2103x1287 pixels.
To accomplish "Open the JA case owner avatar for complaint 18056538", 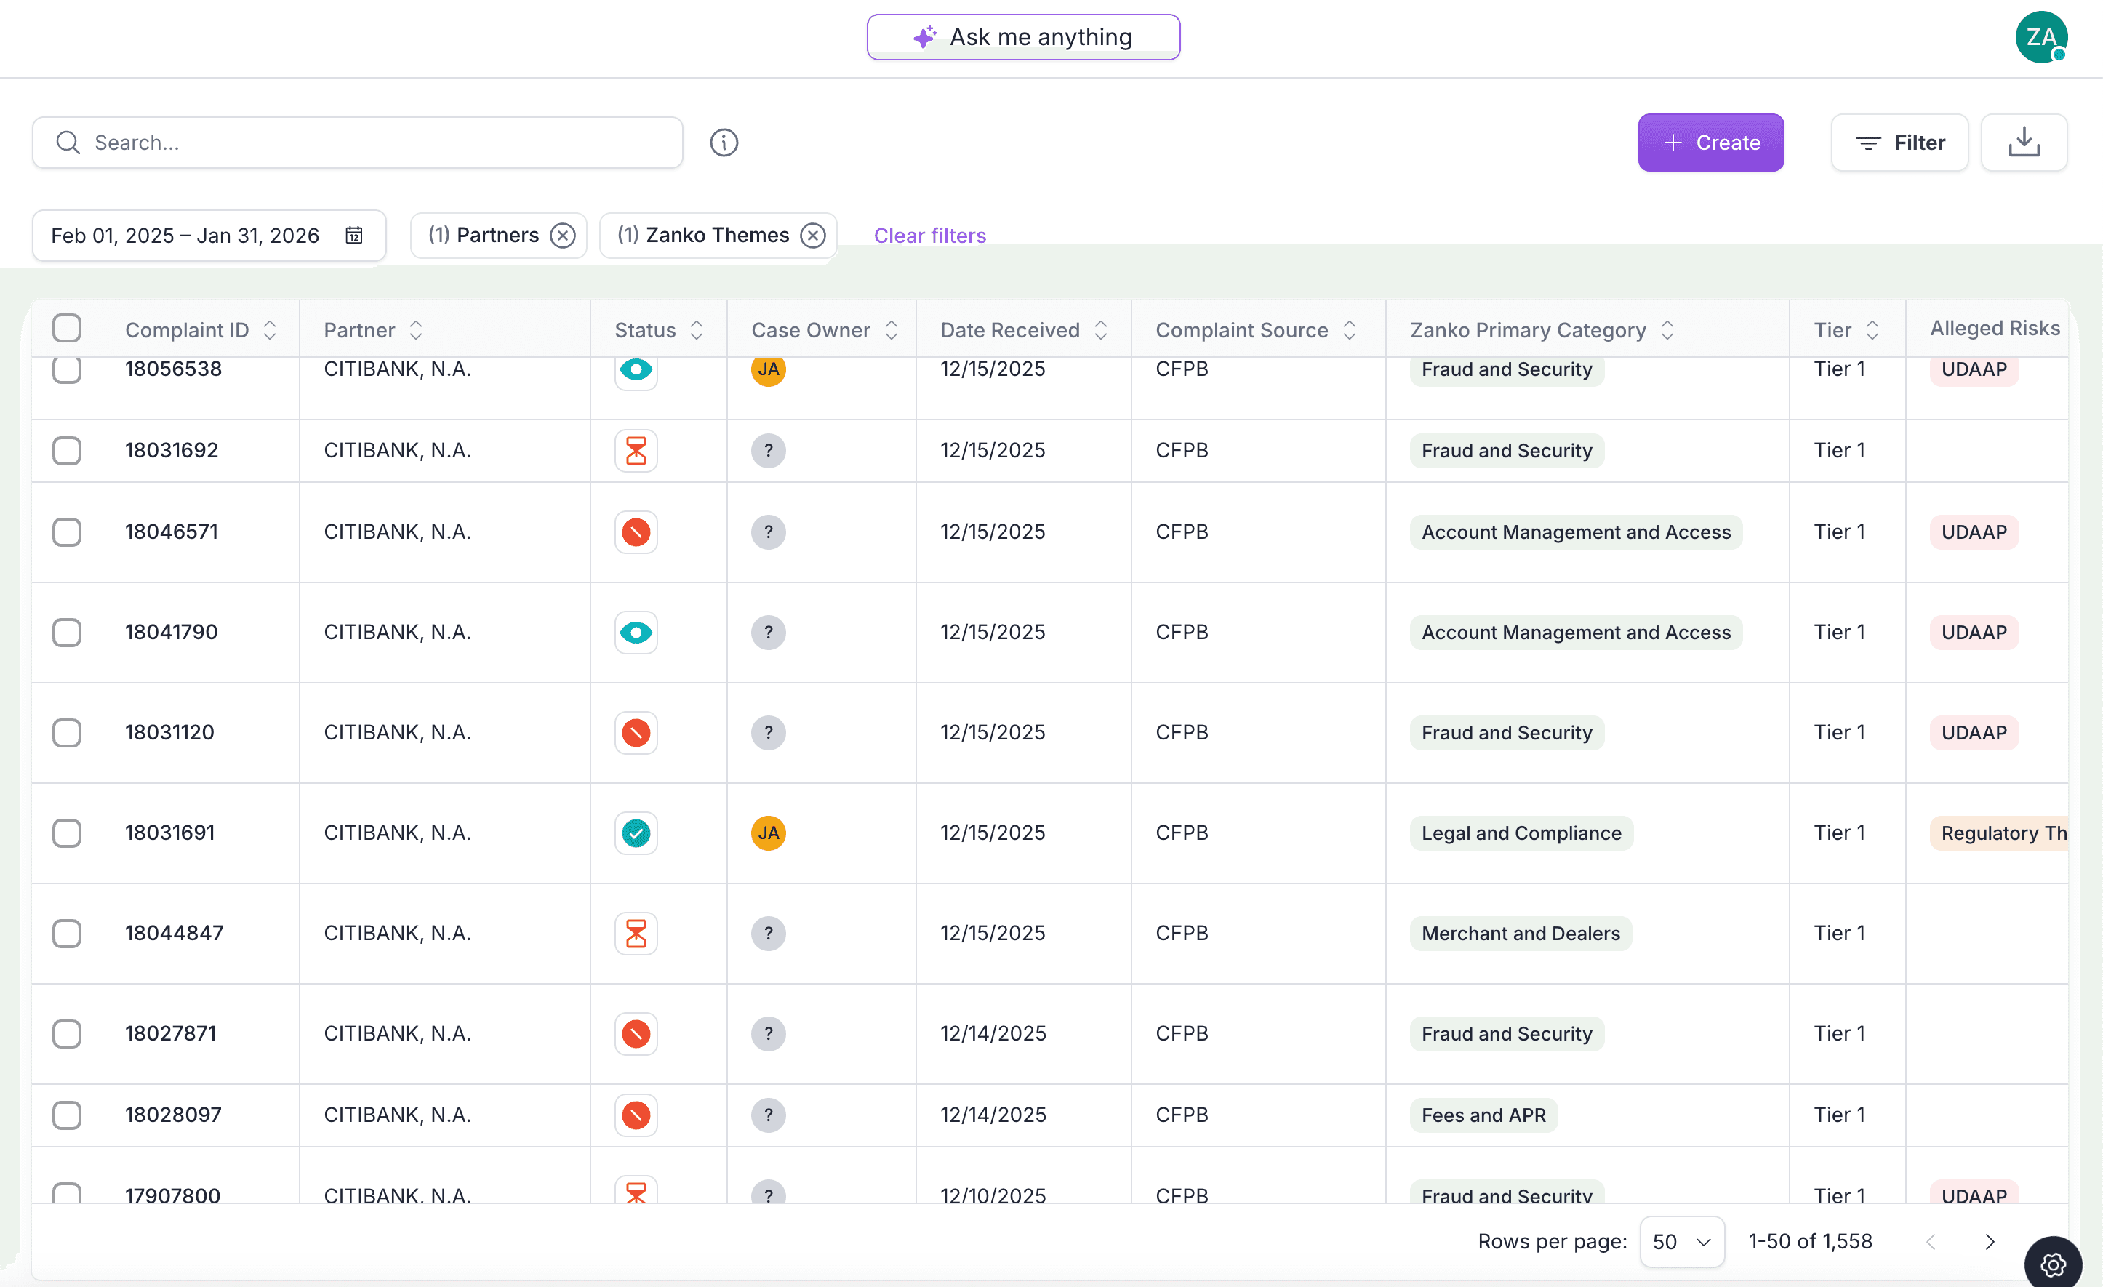I will pyautogui.click(x=768, y=370).
